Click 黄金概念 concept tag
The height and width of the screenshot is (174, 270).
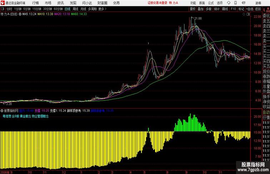coord(25,116)
